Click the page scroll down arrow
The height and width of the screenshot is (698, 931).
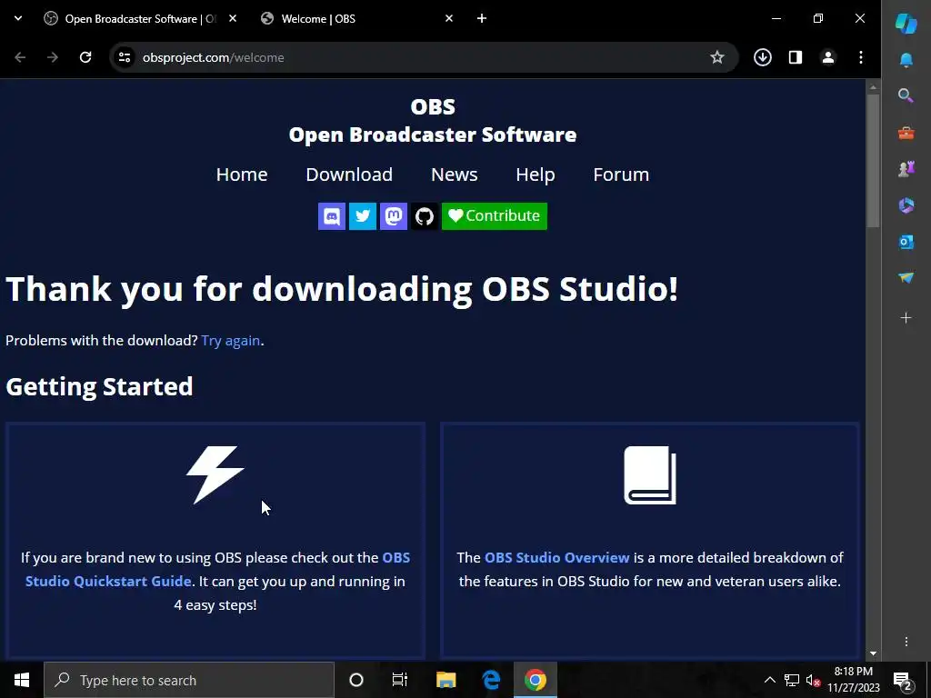tap(873, 653)
